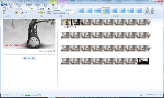Open the Animations ribbon tab
The width and height of the screenshot is (164, 98).
click(19, 5)
